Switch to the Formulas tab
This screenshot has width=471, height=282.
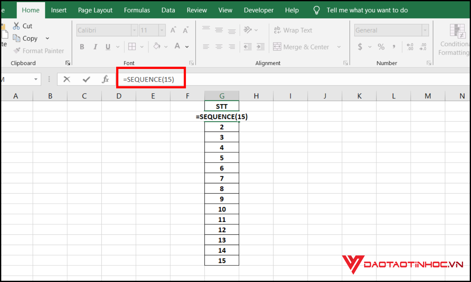pos(137,10)
